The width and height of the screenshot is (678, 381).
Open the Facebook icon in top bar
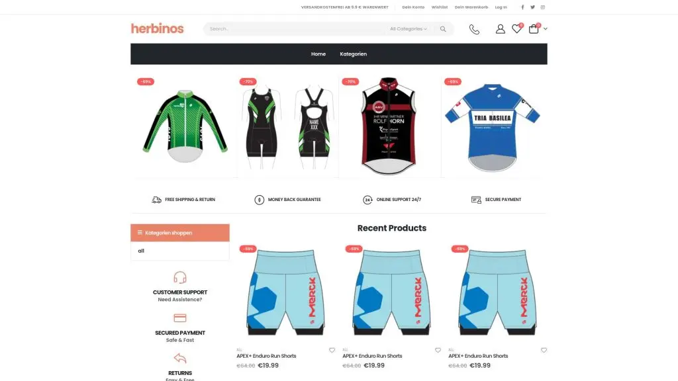tap(522, 7)
